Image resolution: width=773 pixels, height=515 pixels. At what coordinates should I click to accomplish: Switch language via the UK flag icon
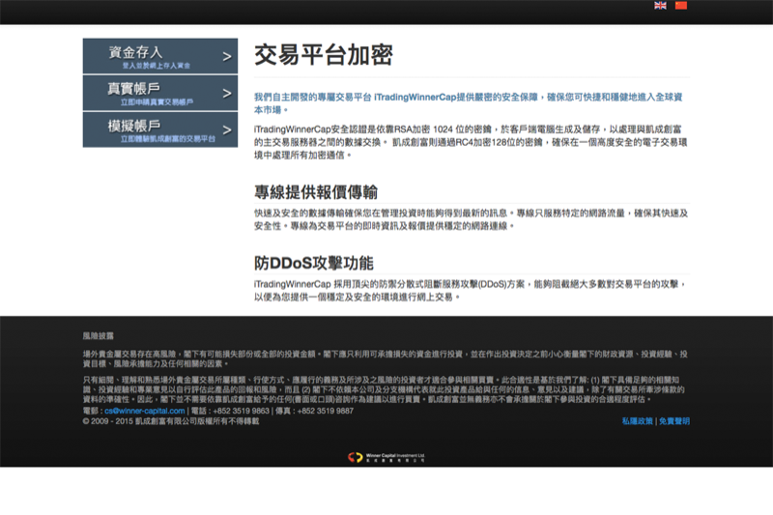660,6
